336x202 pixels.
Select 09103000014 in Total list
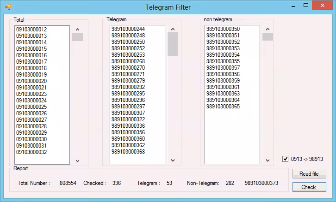(31, 42)
